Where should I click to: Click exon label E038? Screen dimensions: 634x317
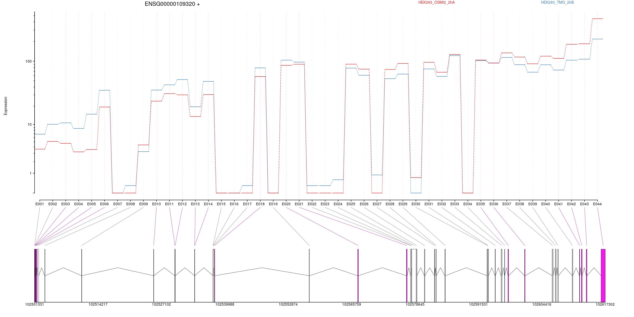tap(520, 204)
